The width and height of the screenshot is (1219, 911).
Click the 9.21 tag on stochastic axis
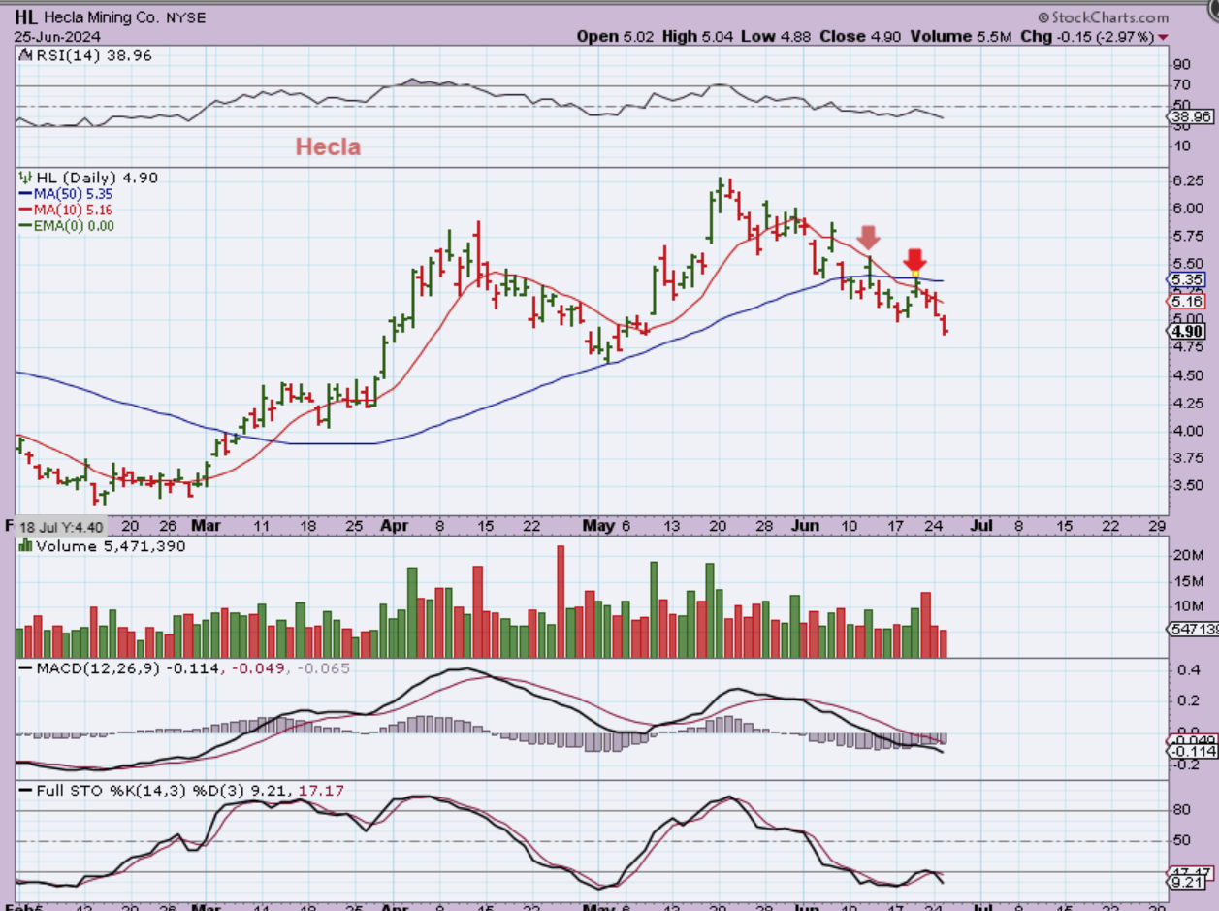click(1188, 883)
